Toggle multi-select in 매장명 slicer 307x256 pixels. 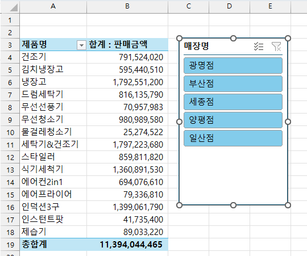[x=259, y=47]
